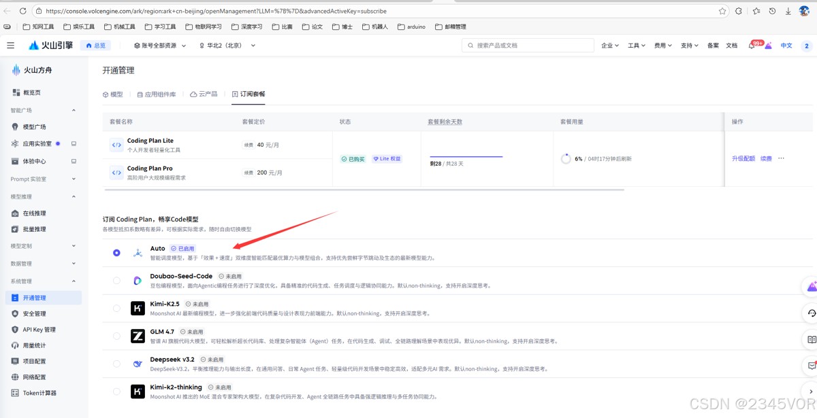Click the 续费 link
Viewport: 817px width, 418px height.
(766, 158)
